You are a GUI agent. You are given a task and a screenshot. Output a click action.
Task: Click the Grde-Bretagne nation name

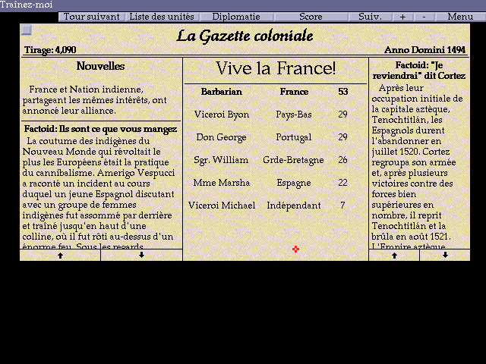(293, 160)
